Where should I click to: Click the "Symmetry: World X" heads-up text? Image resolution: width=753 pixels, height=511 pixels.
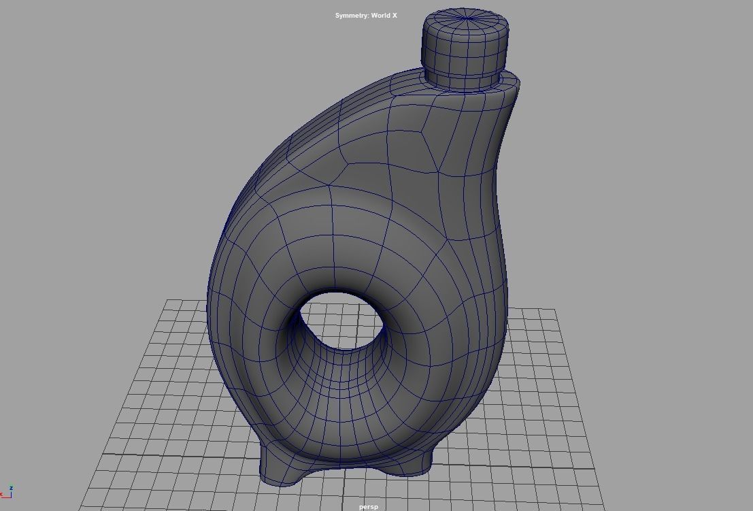pyautogui.click(x=366, y=16)
